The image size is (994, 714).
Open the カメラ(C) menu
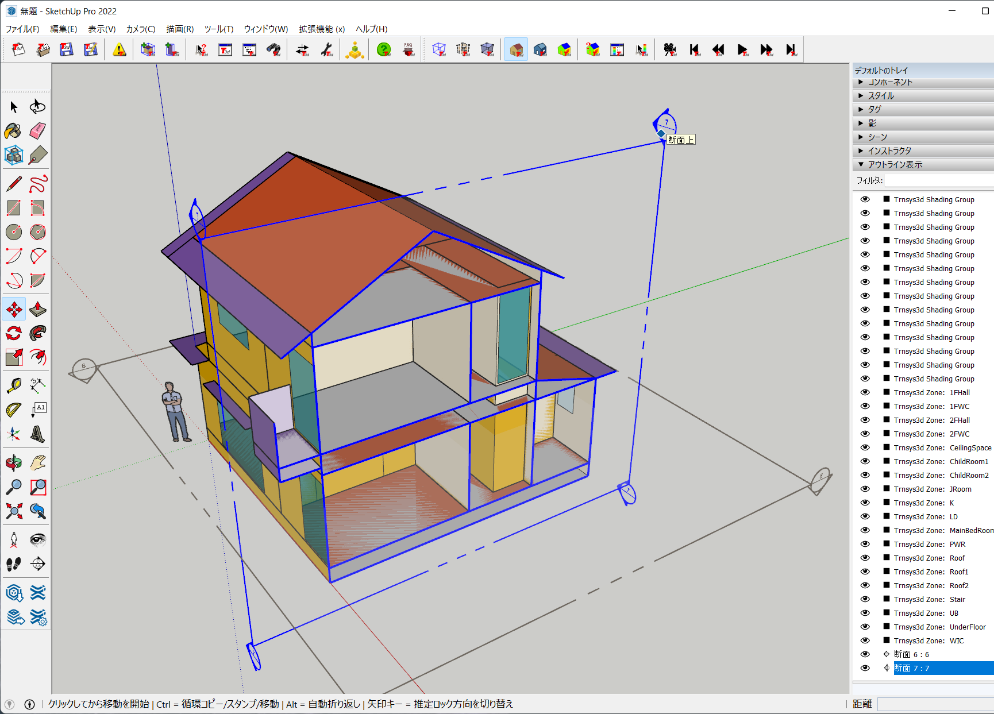click(140, 29)
